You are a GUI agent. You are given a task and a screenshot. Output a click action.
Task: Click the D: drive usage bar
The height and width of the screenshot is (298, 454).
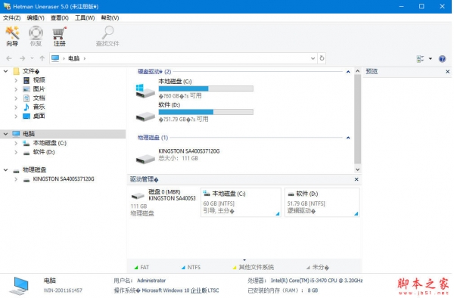click(206, 112)
